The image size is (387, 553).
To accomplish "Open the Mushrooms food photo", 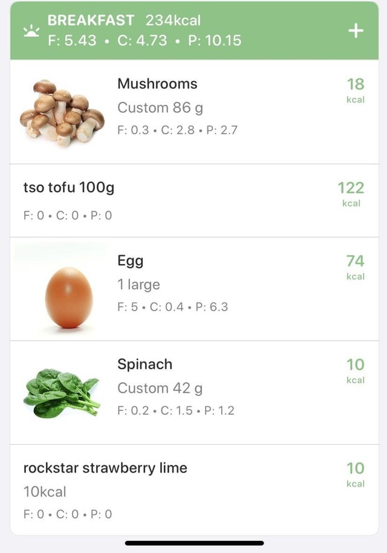I will (x=62, y=112).
